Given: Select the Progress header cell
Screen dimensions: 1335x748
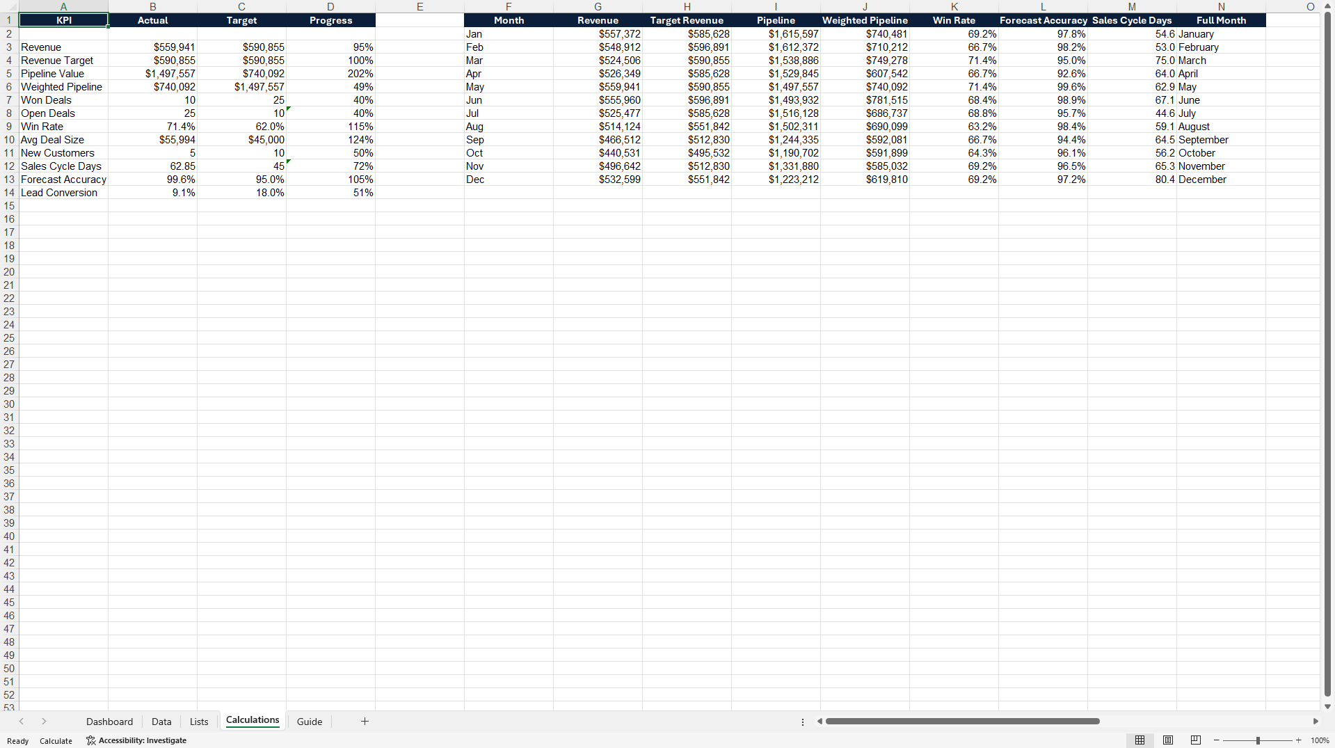Looking at the screenshot, I should (x=330, y=20).
